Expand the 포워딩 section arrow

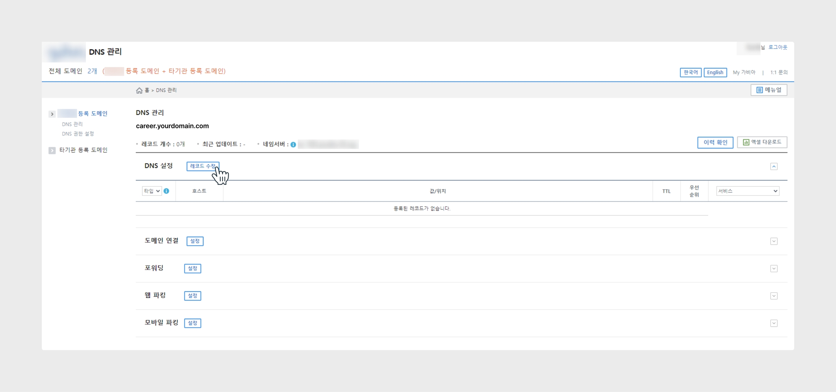tap(774, 269)
